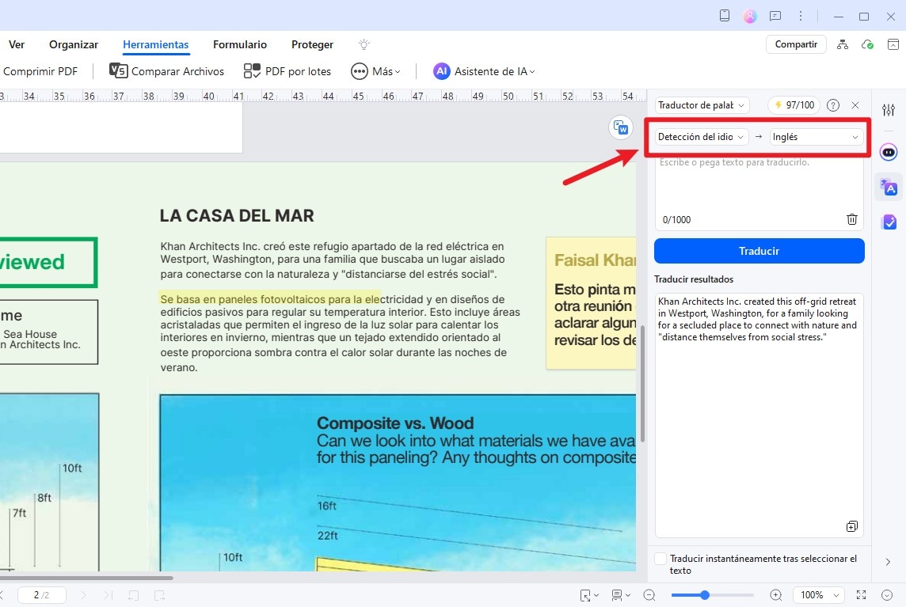
Task: Open the PDF por lotes tool
Action: click(287, 71)
